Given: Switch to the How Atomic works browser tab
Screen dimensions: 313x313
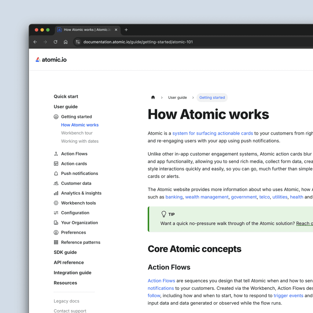Looking at the screenshot, I should point(86,30).
